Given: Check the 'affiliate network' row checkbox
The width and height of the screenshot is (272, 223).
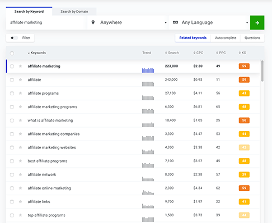Looking at the screenshot, I should tap(12, 175).
